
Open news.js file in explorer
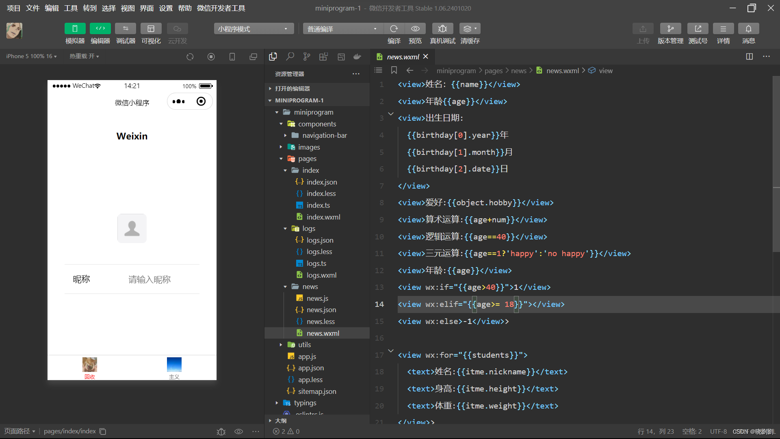317,298
